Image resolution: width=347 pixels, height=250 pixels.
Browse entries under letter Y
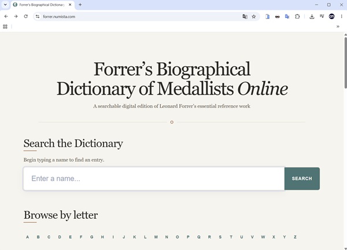tap(285, 237)
